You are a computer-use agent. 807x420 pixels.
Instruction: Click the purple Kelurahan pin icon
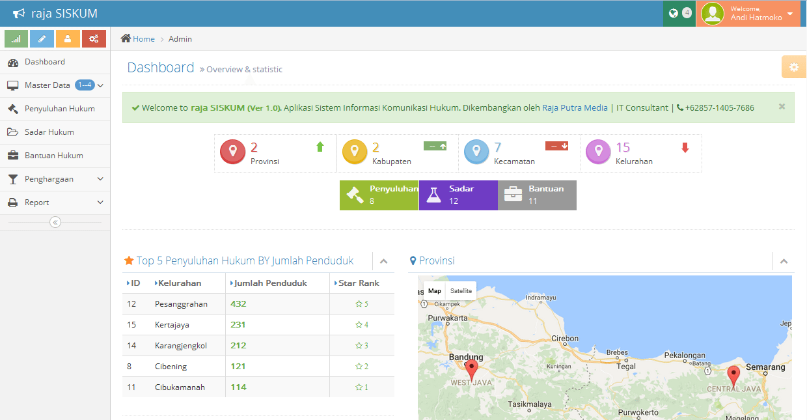tap(598, 152)
